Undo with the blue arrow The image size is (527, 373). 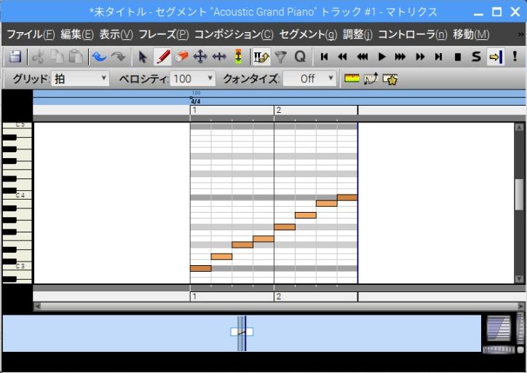coord(99,57)
